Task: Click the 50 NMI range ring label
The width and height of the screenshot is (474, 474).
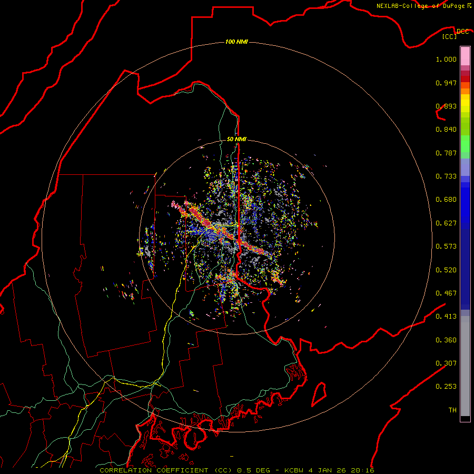Action: [236, 139]
